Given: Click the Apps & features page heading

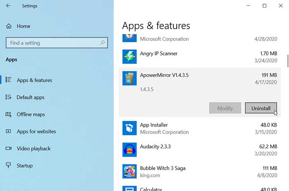Looking at the screenshot, I should [156, 26].
